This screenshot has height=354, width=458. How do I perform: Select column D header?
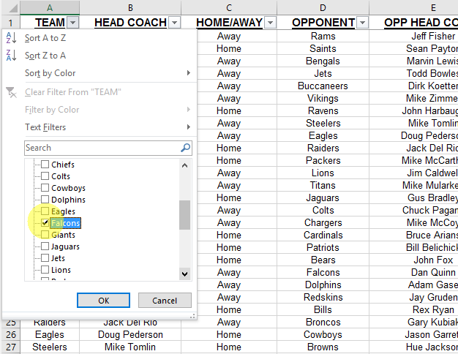coord(323,8)
